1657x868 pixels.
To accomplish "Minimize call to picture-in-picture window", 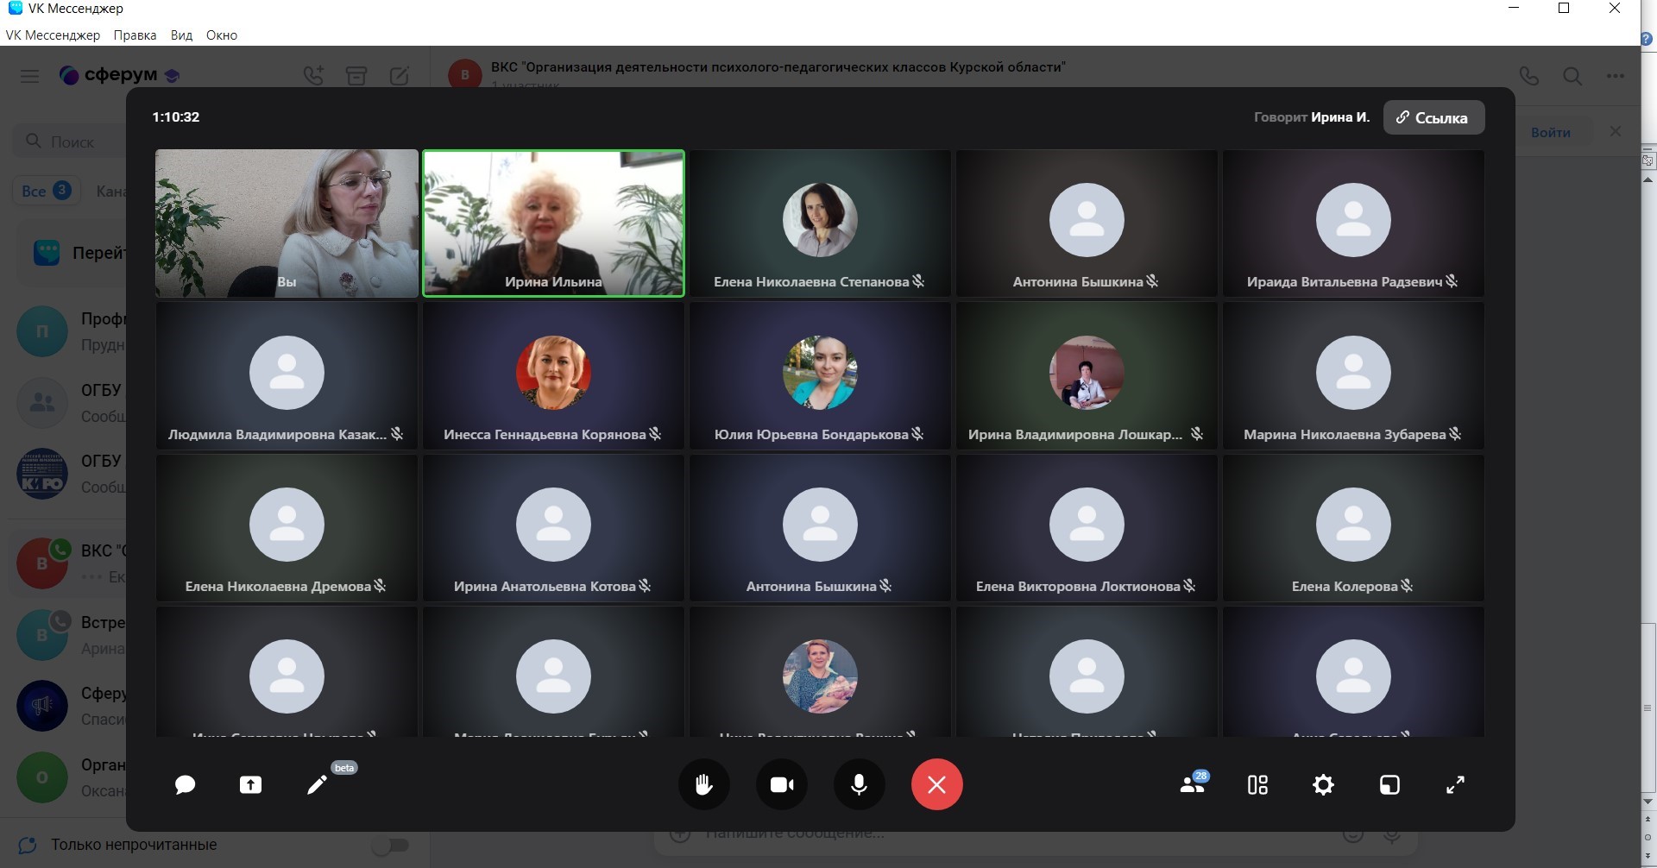I will click(1389, 784).
